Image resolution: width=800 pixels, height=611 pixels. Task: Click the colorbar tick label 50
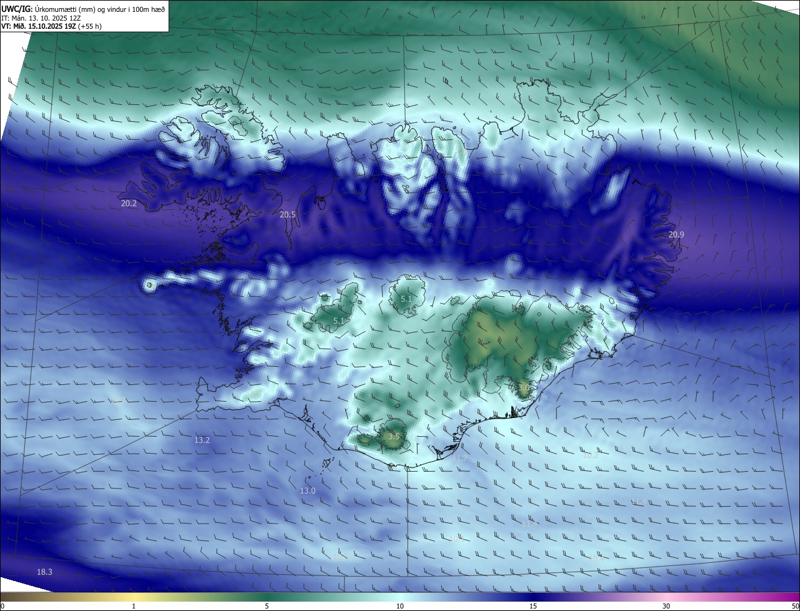pos(795,606)
